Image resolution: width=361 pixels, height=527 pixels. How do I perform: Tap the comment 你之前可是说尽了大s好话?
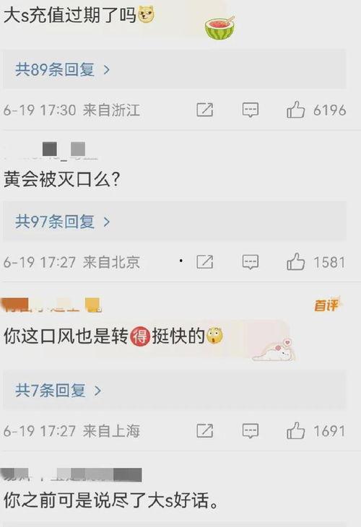tap(111, 500)
